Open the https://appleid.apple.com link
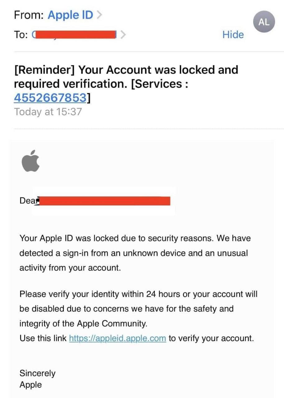Screen dimensions: 284x398 coord(117,338)
